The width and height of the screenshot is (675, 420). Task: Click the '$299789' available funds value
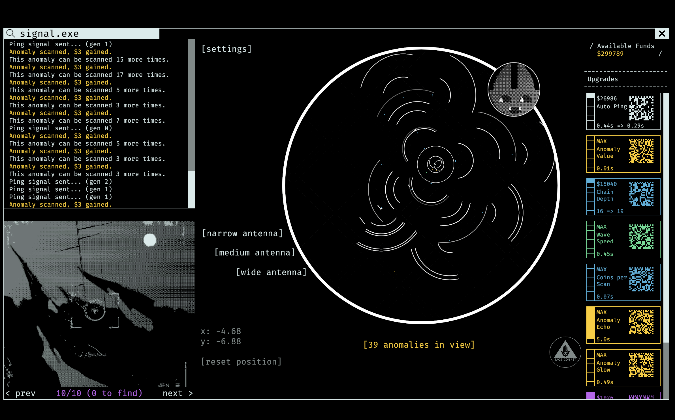tap(610, 54)
